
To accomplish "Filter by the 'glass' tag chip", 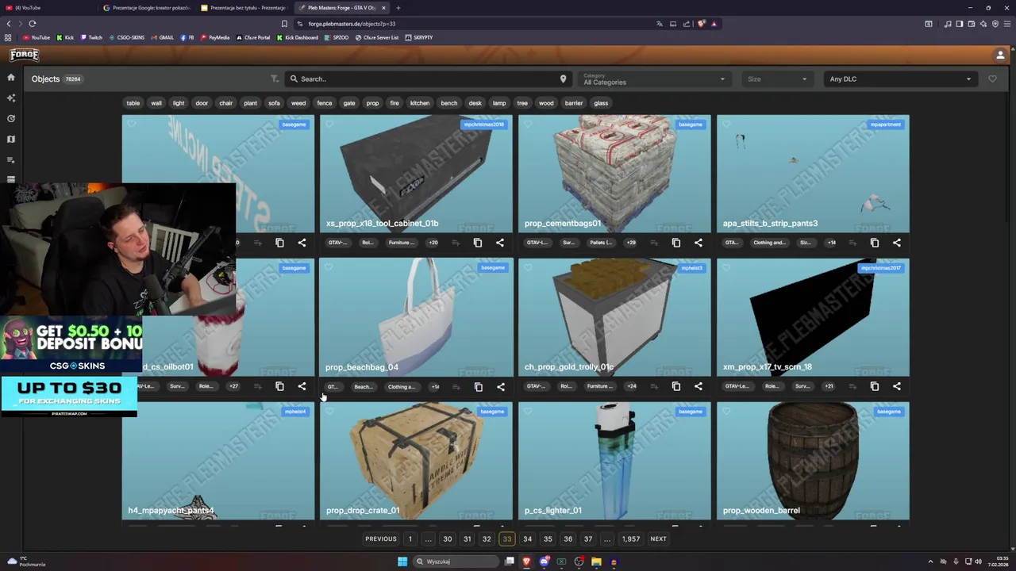I will tap(601, 103).
